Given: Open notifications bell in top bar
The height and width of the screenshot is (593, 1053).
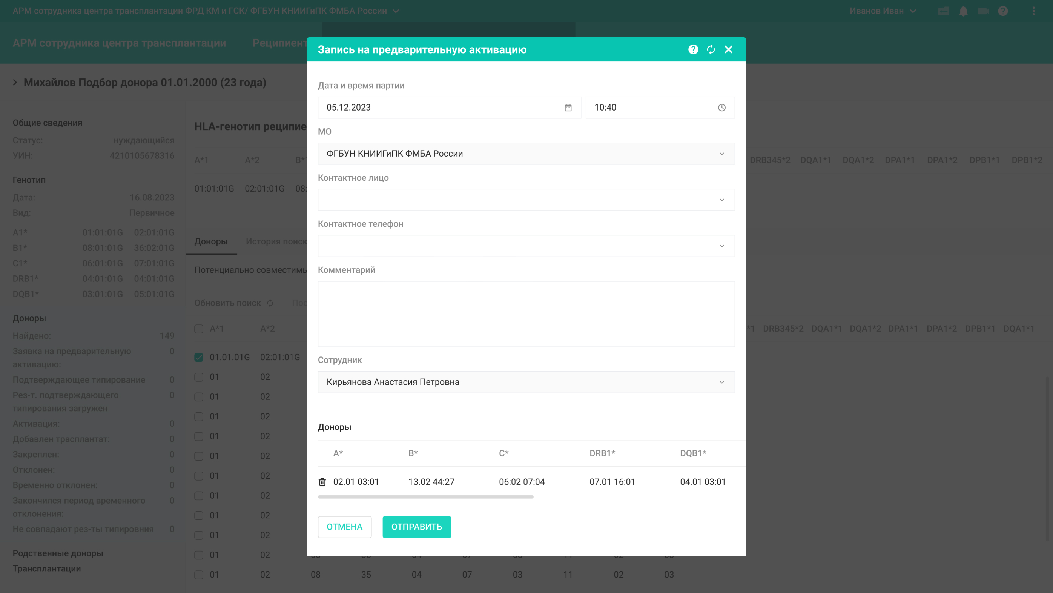Looking at the screenshot, I should click(963, 11).
